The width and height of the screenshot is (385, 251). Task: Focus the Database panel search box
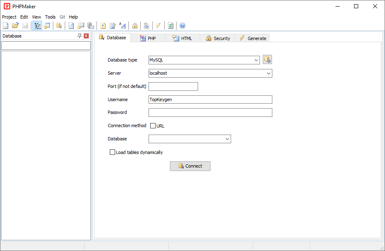[46, 46]
